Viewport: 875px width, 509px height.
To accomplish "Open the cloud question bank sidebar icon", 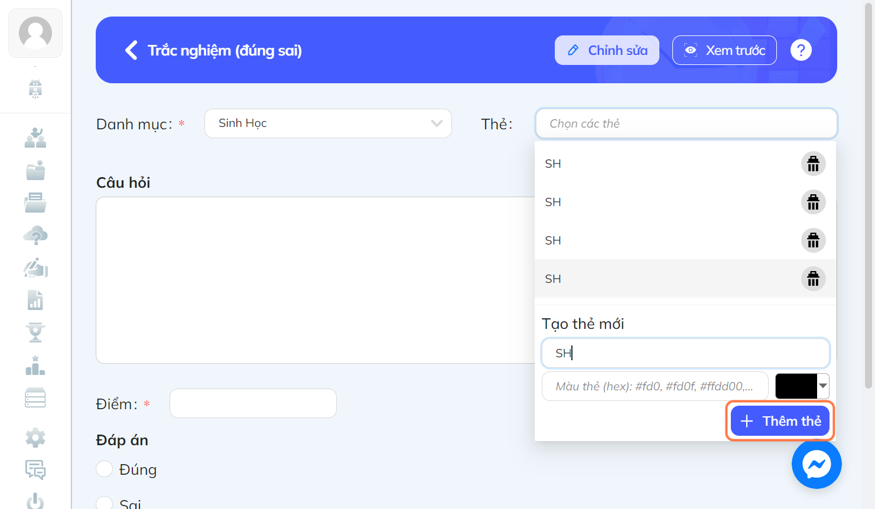I will (x=35, y=236).
